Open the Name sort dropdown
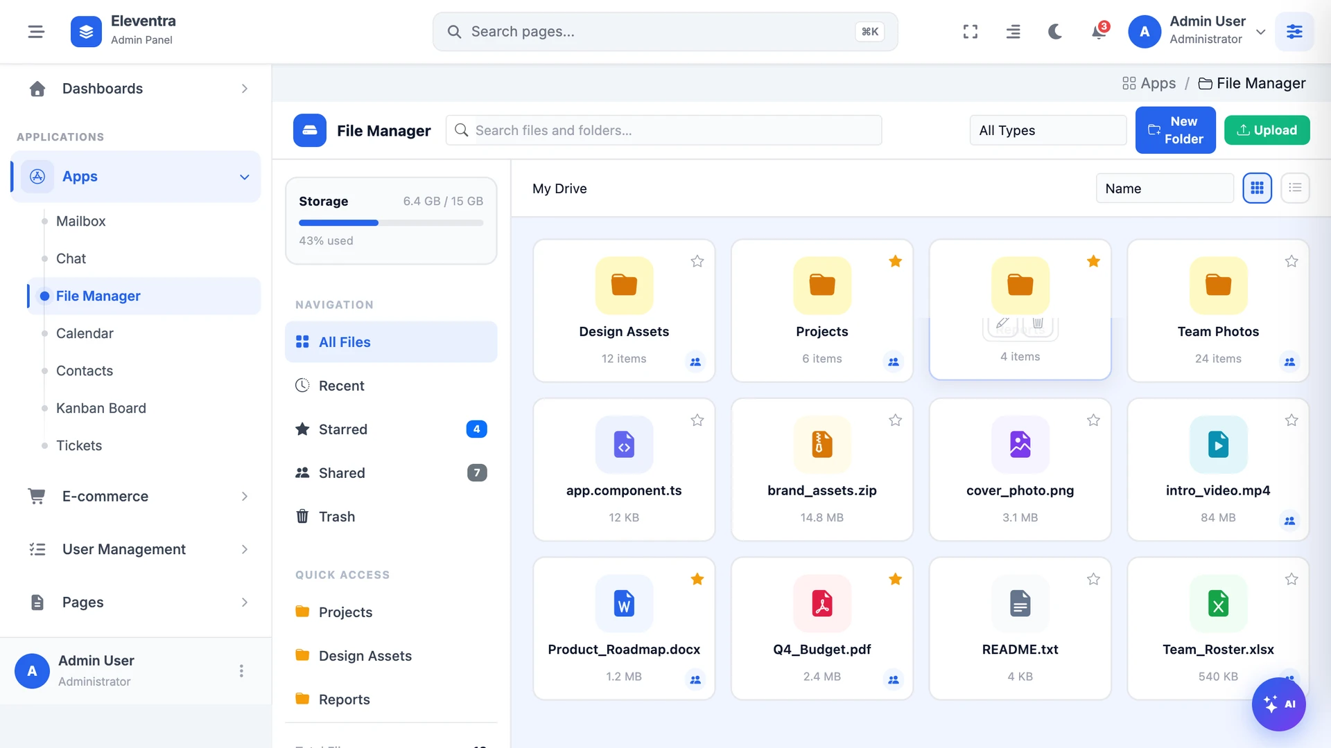 [x=1165, y=188]
